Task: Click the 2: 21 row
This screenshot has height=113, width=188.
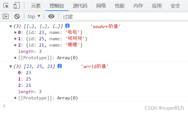Action: pos(24,85)
